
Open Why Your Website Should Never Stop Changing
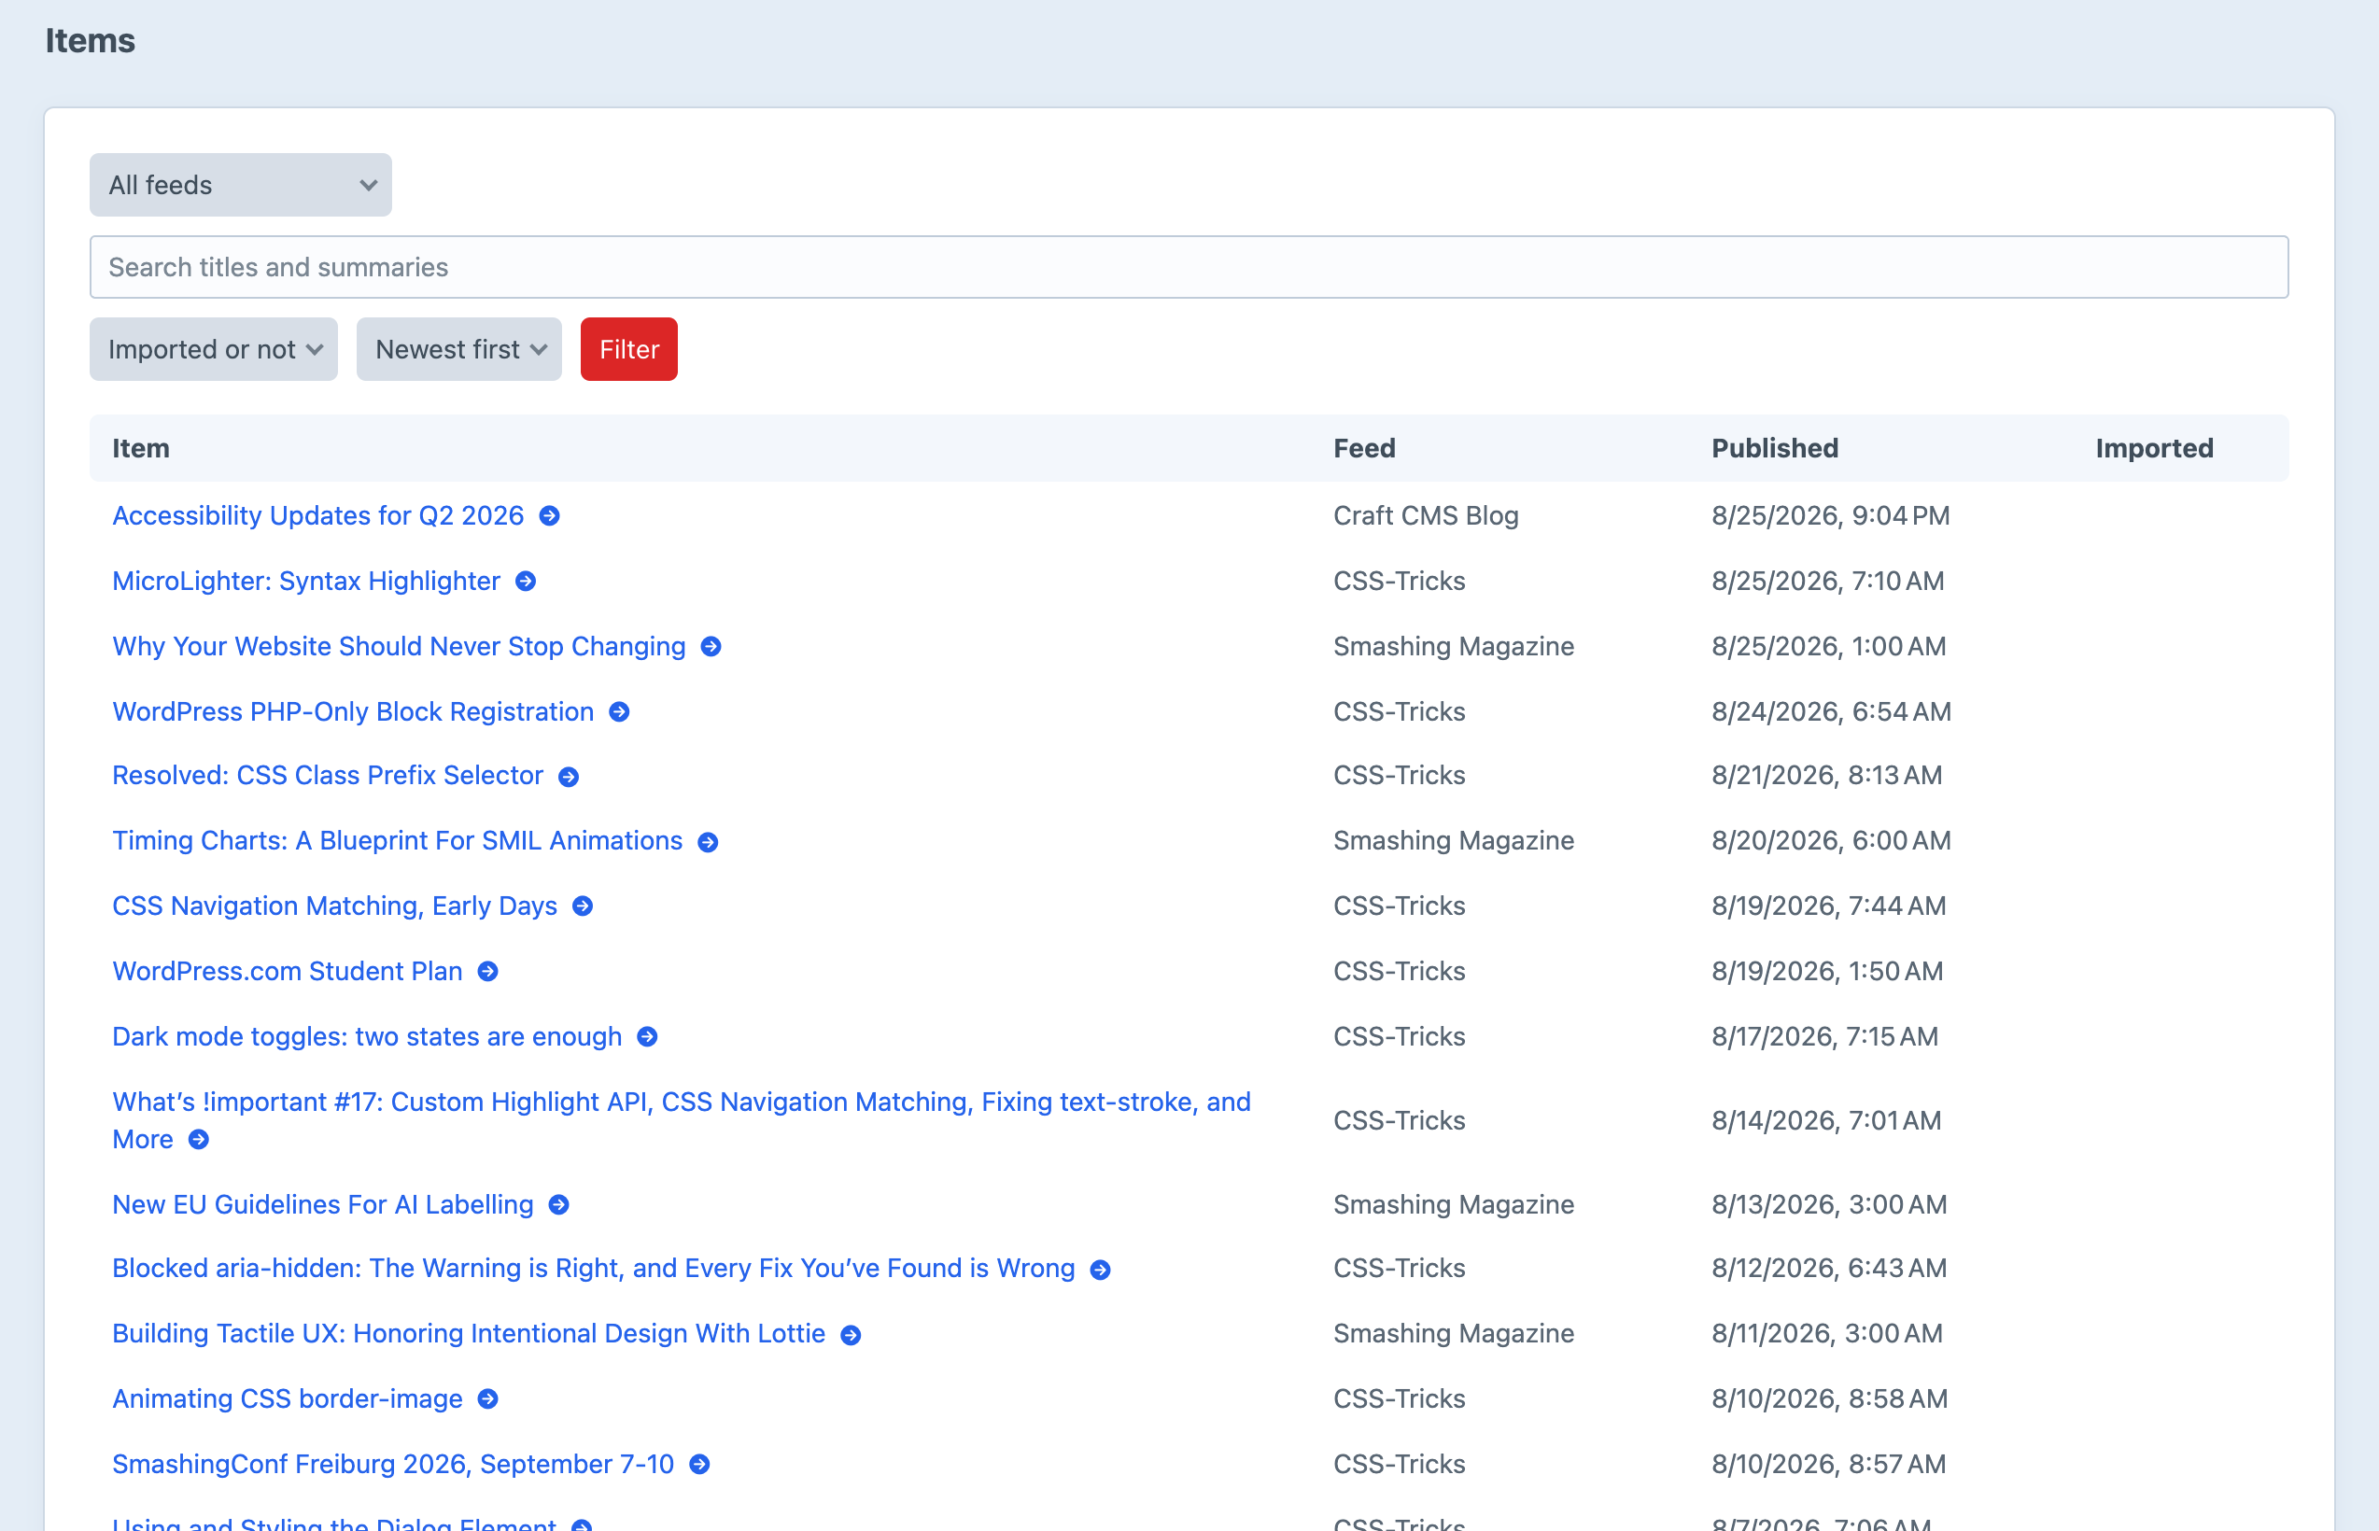pyautogui.click(x=399, y=647)
